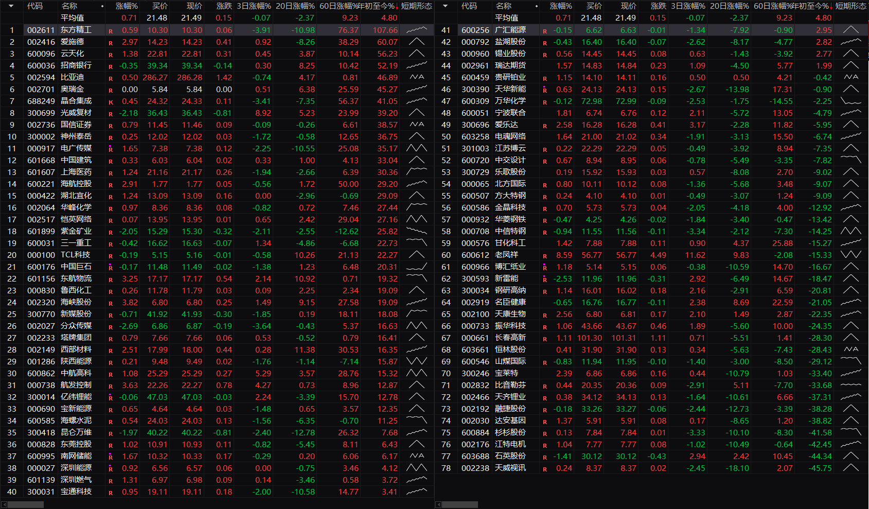This screenshot has width=869, height=509.
Task: Sort by 3日涨幅% in the list containing 东方精工
Action: [x=254, y=6]
